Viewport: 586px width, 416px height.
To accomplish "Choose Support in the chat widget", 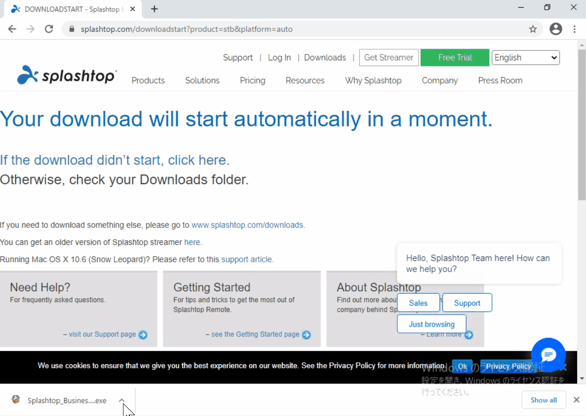I will pos(467,303).
